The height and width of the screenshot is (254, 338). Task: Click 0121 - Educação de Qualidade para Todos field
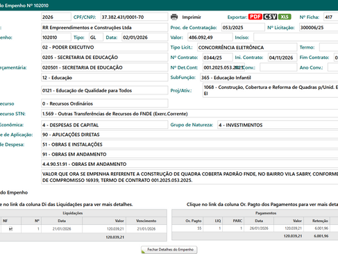coord(105,90)
